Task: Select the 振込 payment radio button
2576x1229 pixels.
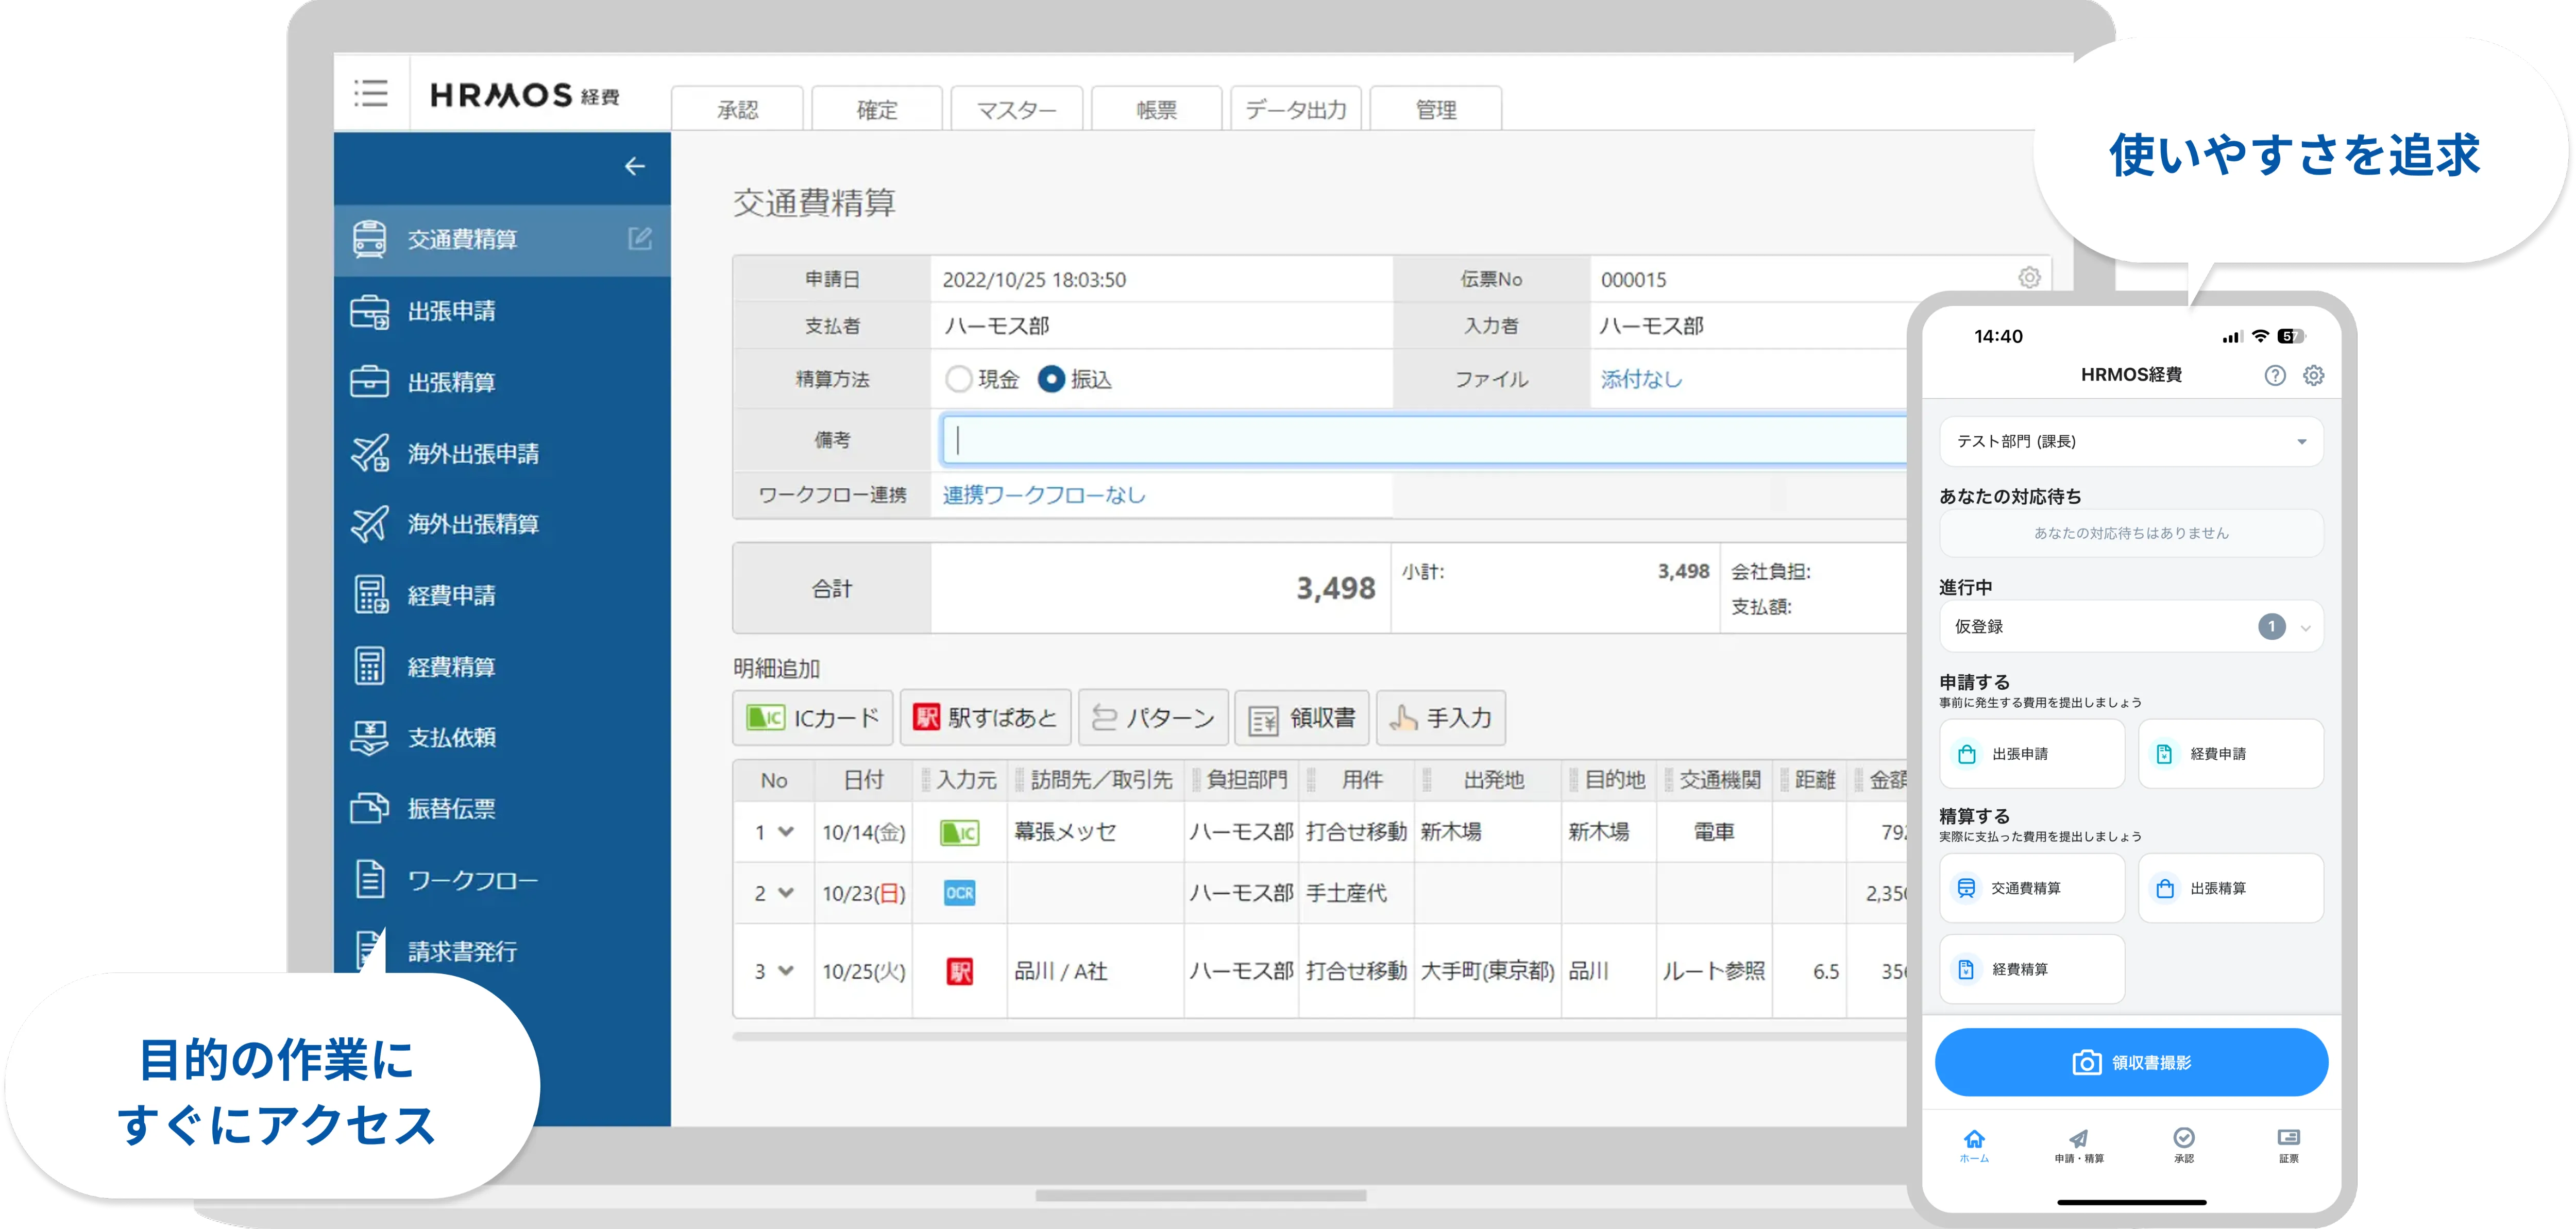Action: pyautogui.click(x=1051, y=379)
